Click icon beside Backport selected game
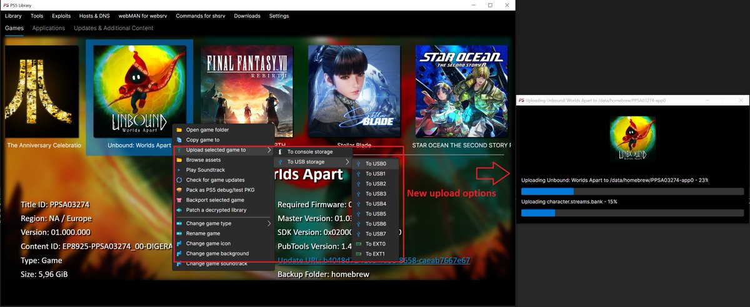The width and height of the screenshot is (750, 307). point(179,200)
